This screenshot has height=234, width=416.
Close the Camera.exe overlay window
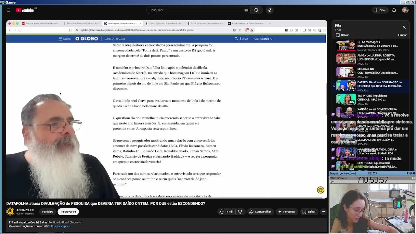click(x=413, y=178)
